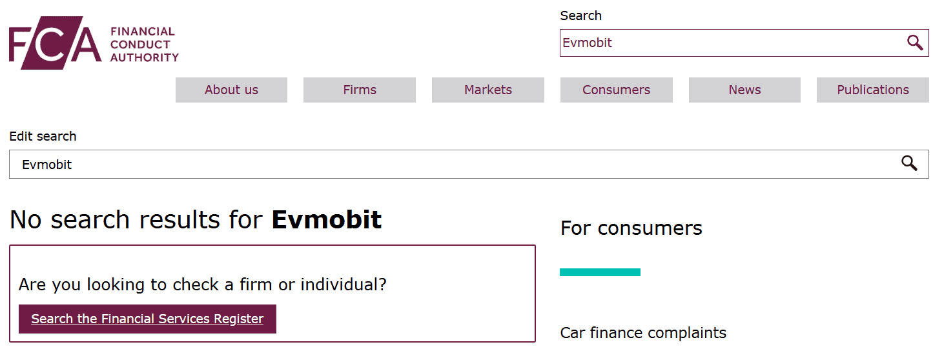
Task: Open the About us menu
Action: tap(231, 90)
